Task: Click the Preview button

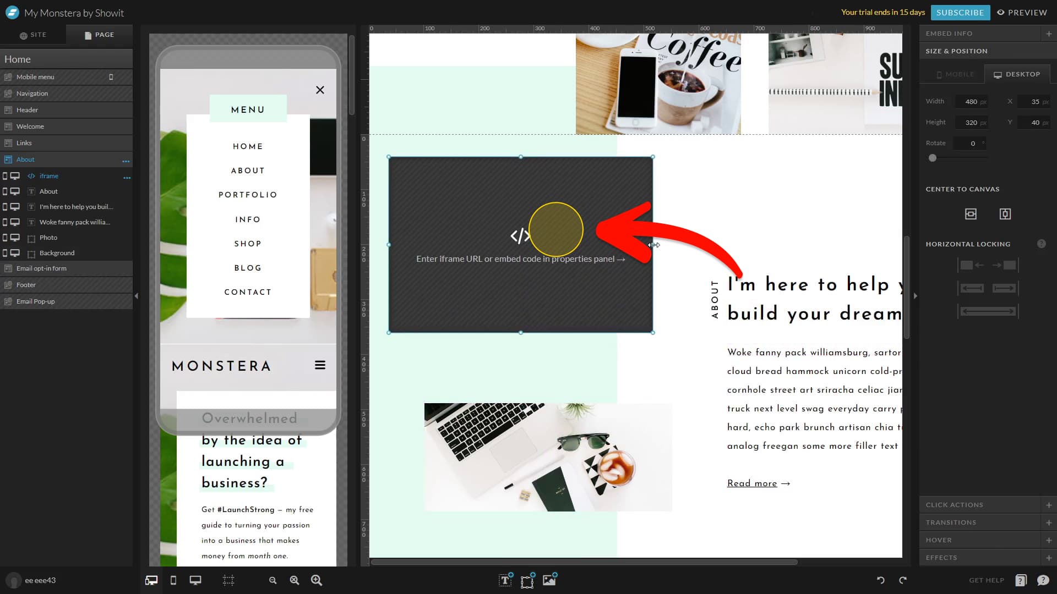Action: [1022, 12]
